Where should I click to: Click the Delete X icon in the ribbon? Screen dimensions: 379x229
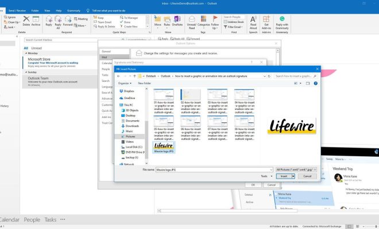[26, 19]
